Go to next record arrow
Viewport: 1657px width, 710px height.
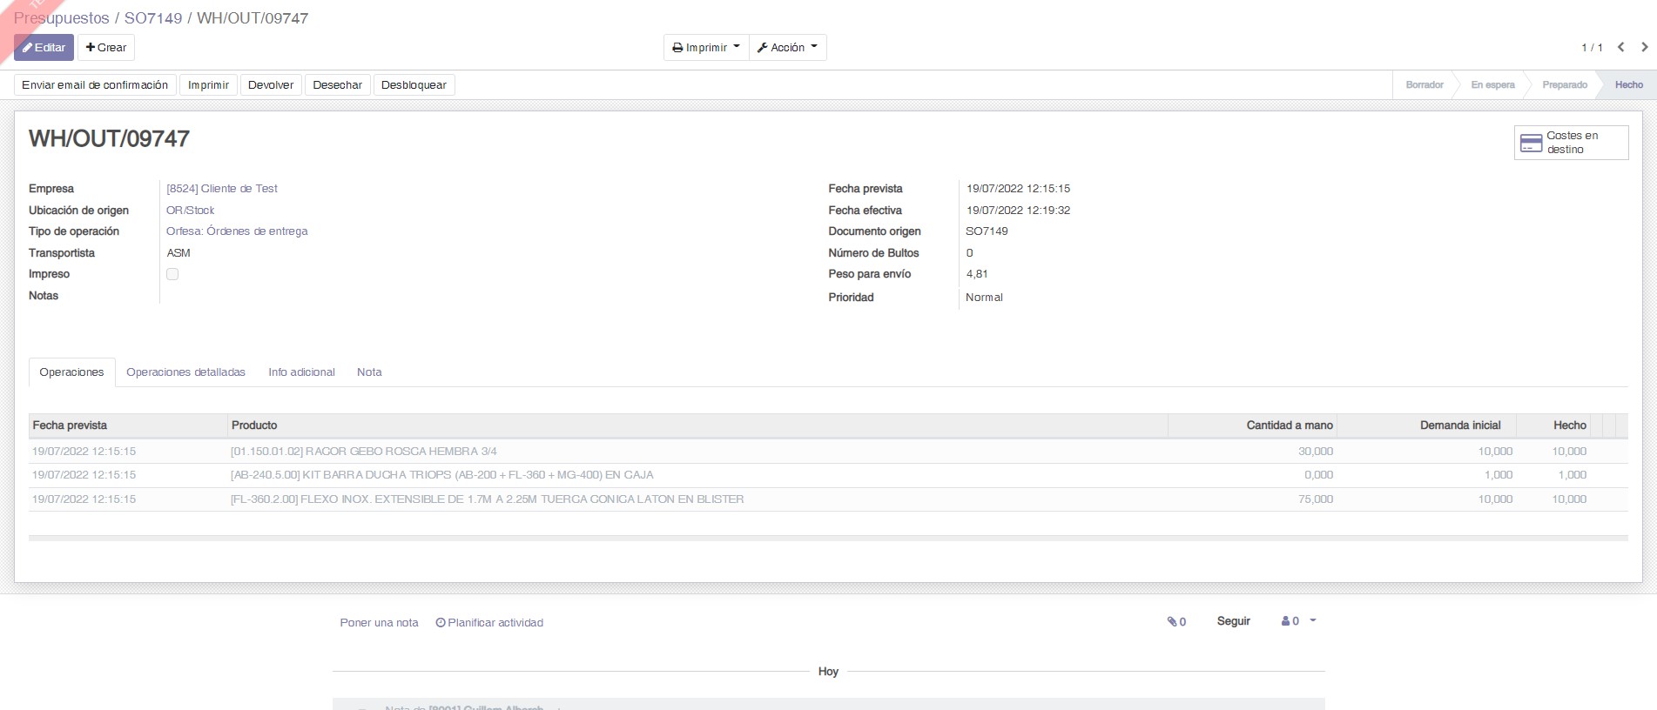(x=1644, y=48)
